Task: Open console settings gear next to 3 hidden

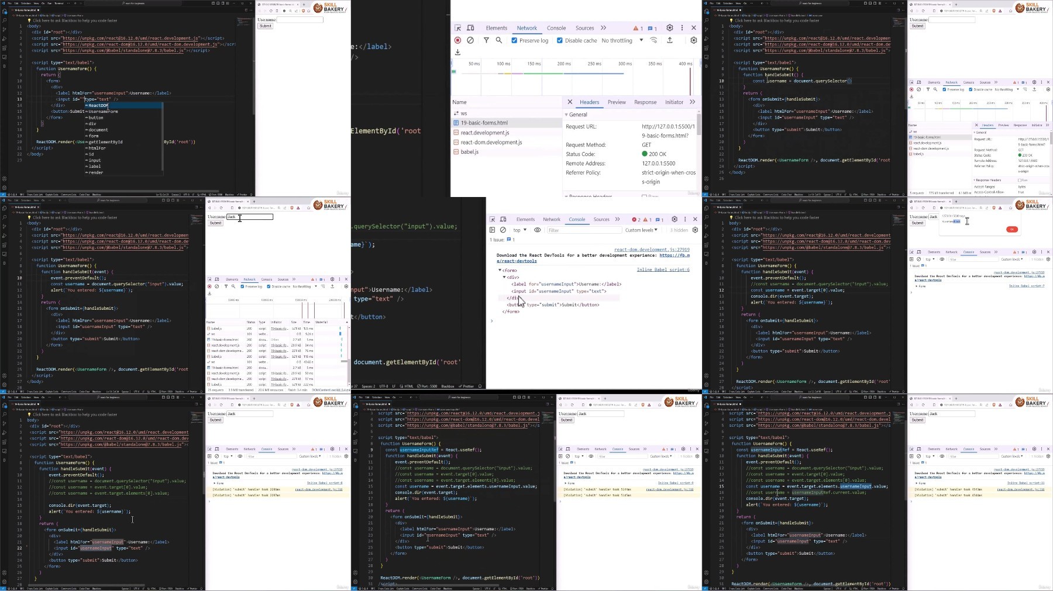Action: (x=695, y=230)
